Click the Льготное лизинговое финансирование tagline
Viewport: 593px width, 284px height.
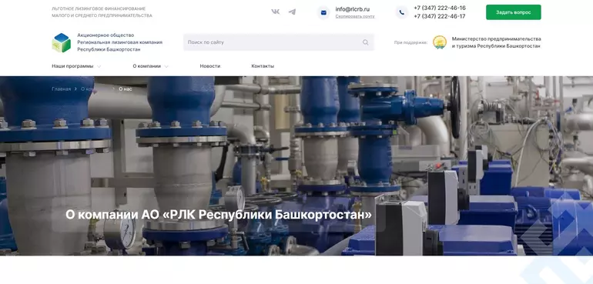tap(102, 12)
